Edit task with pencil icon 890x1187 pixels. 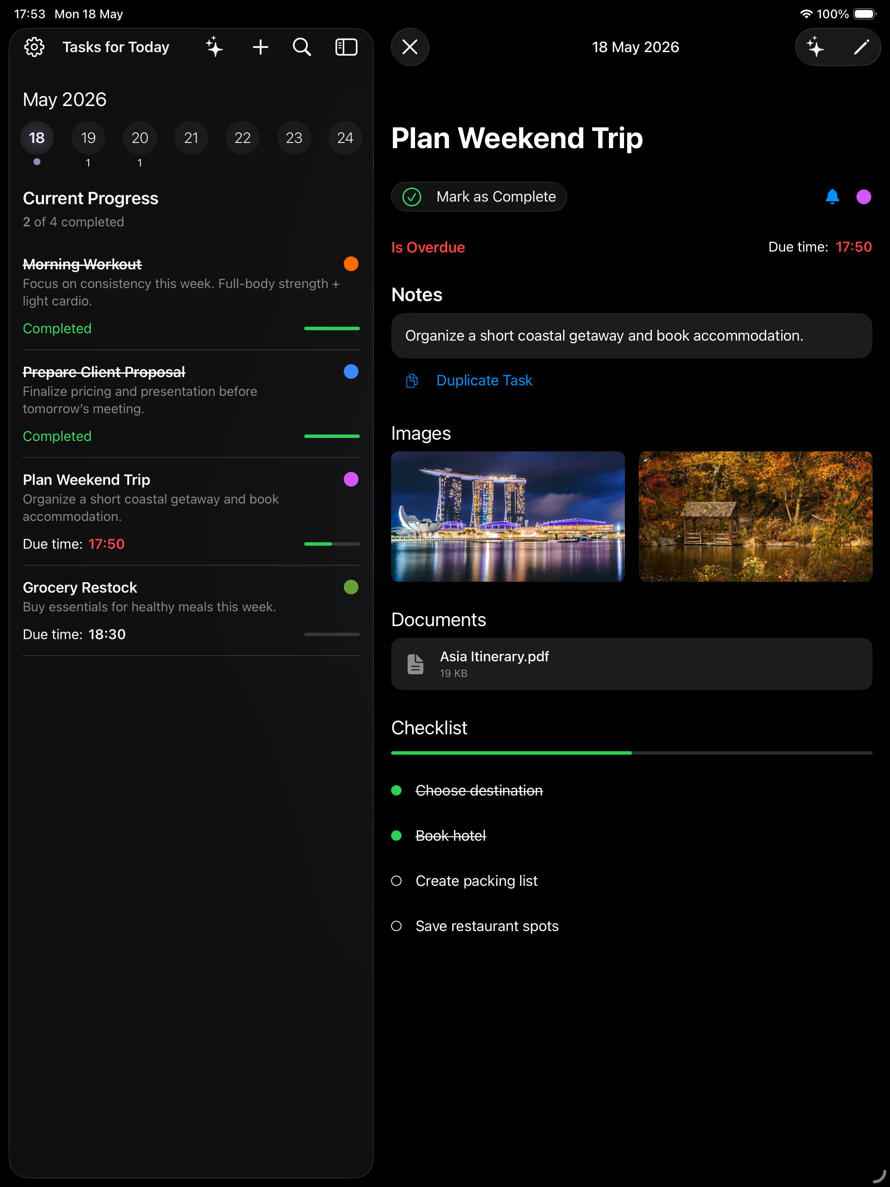coord(861,47)
